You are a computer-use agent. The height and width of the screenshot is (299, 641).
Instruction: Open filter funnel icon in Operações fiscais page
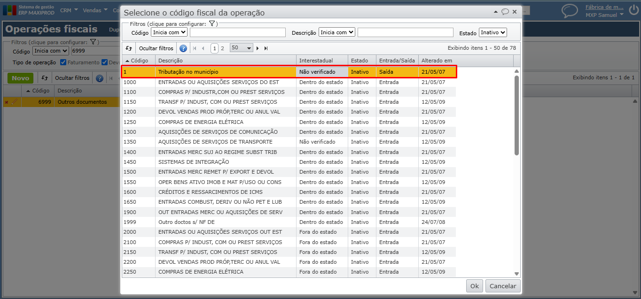pyautogui.click(x=93, y=42)
